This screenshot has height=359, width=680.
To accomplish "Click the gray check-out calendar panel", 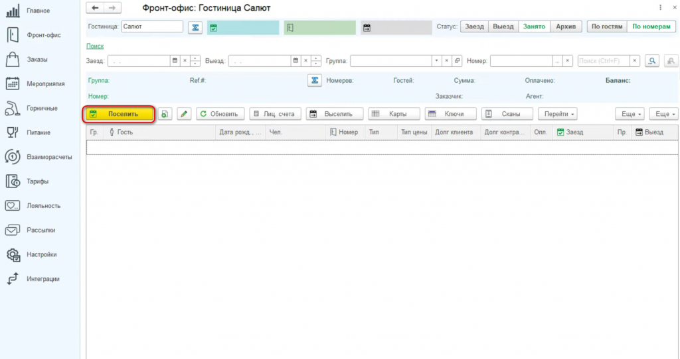I will tap(396, 28).
